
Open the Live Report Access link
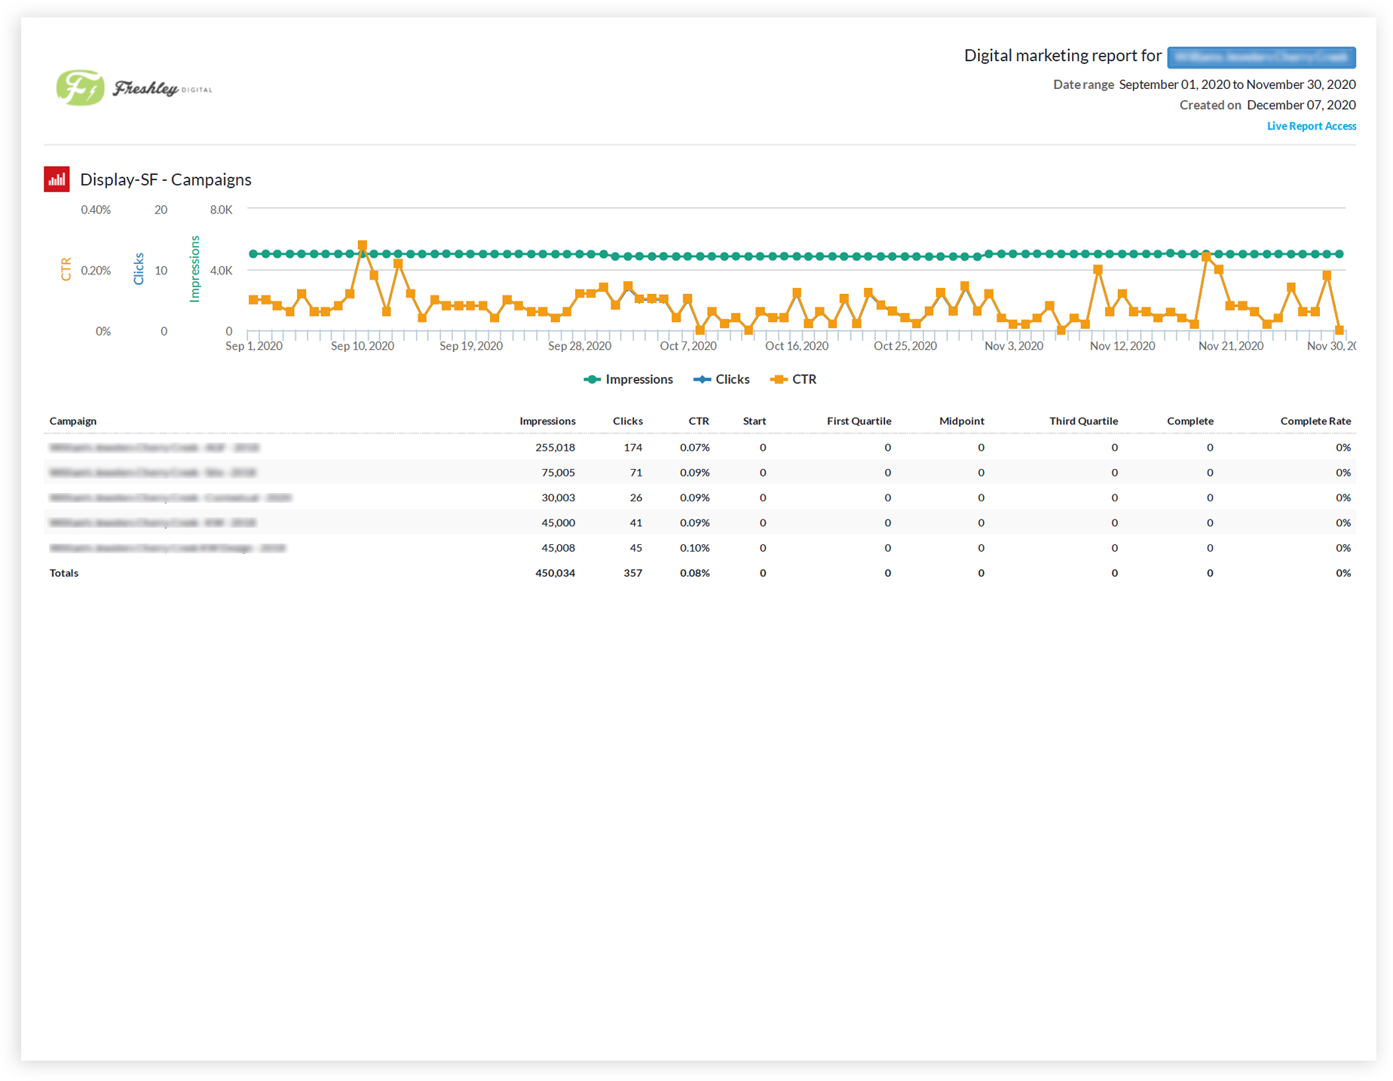click(x=1311, y=126)
